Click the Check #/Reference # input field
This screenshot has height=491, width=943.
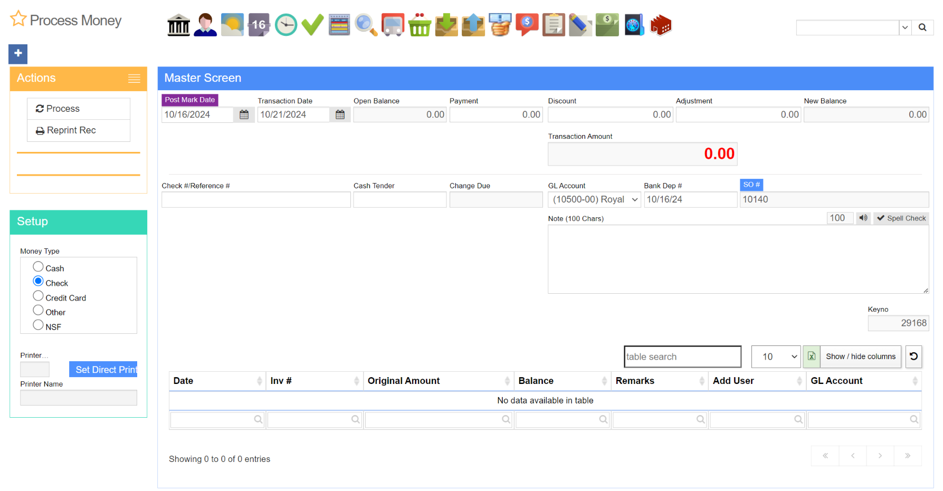(x=256, y=199)
